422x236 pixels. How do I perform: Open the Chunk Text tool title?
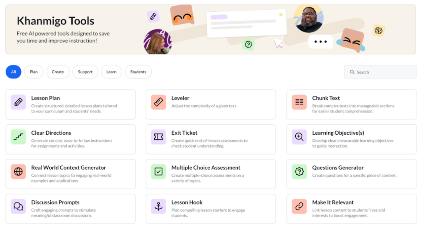click(x=326, y=98)
